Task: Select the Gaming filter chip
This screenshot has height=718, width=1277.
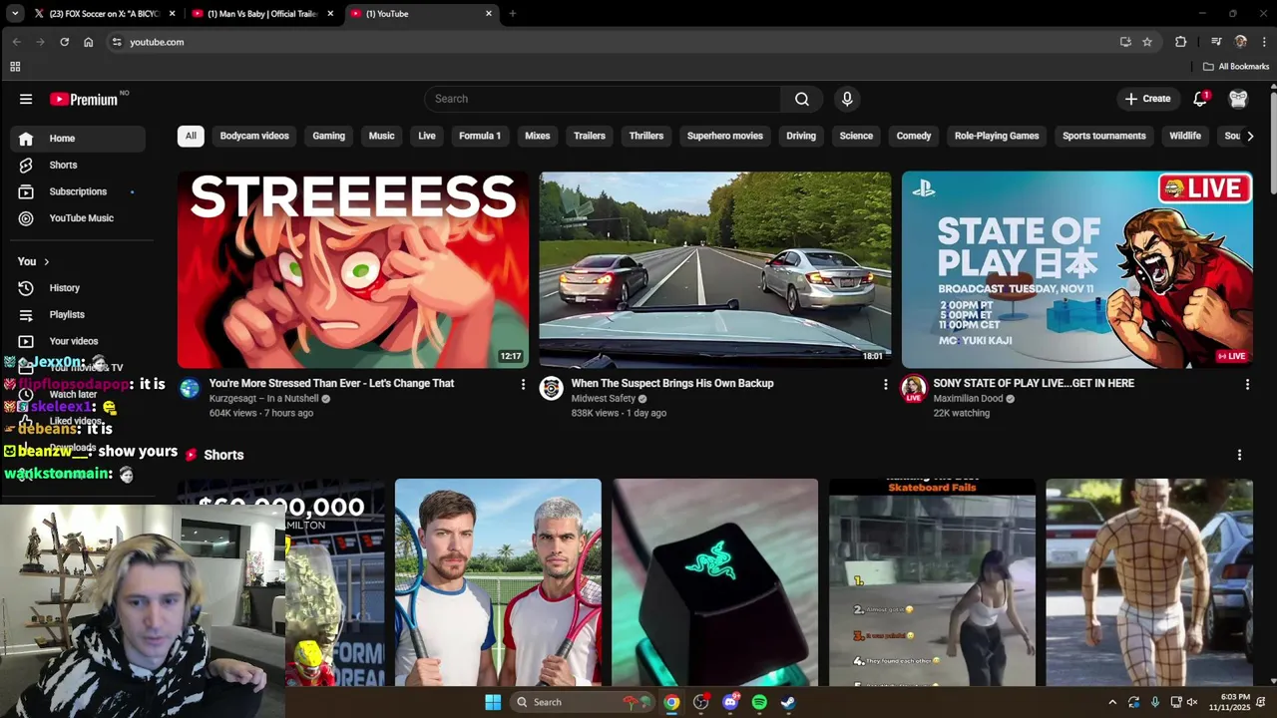Action: (x=328, y=136)
